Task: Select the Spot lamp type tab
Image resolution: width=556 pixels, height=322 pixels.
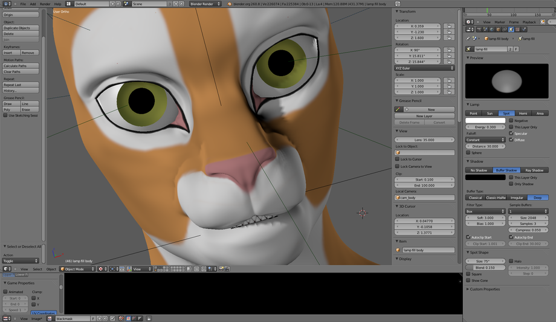Action: [x=506, y=113]
